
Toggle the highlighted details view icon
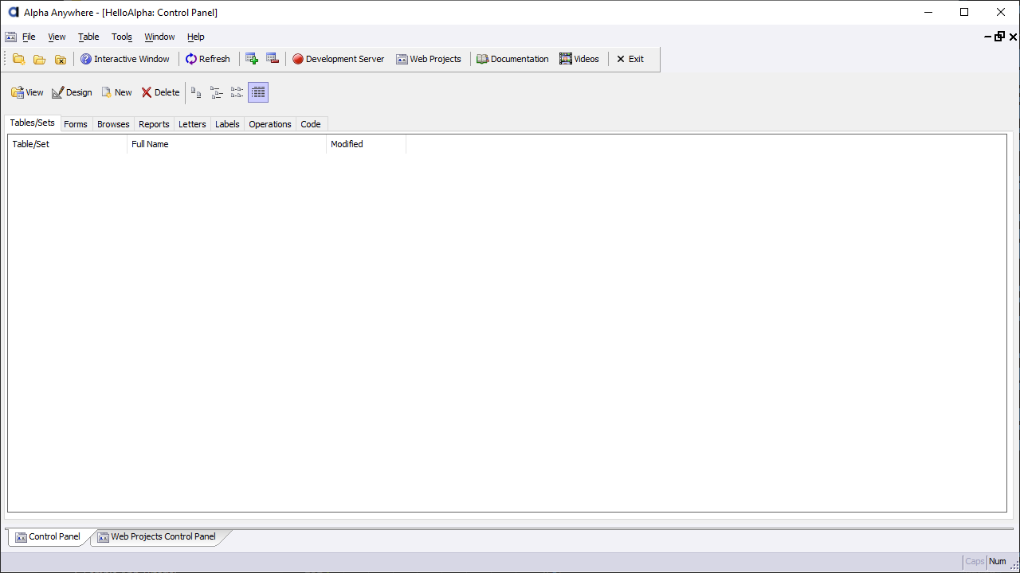(258, 92)
